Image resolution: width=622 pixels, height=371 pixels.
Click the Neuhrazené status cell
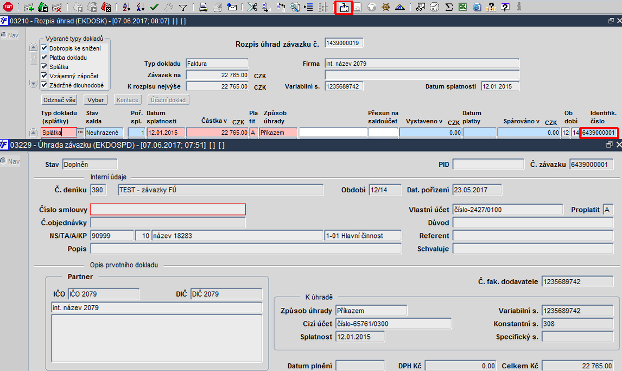point(104,133)
